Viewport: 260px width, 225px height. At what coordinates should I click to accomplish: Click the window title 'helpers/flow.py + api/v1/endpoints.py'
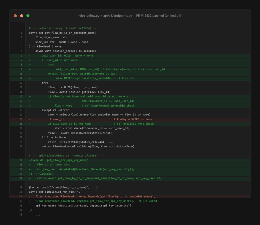pyautogui.click(x=105, y=15)
